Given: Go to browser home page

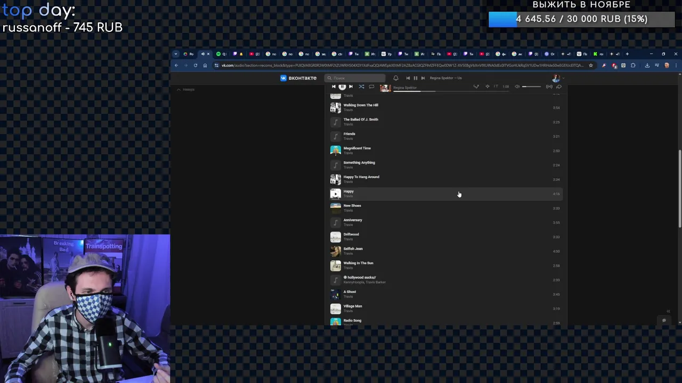Looking at the screenshot, I should pos(205,65).
